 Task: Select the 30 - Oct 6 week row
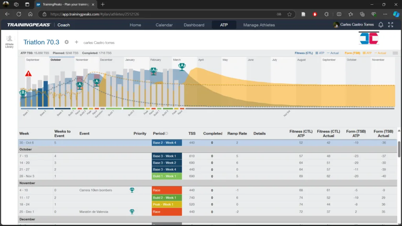pyautogui.click(x=208, y=142)
